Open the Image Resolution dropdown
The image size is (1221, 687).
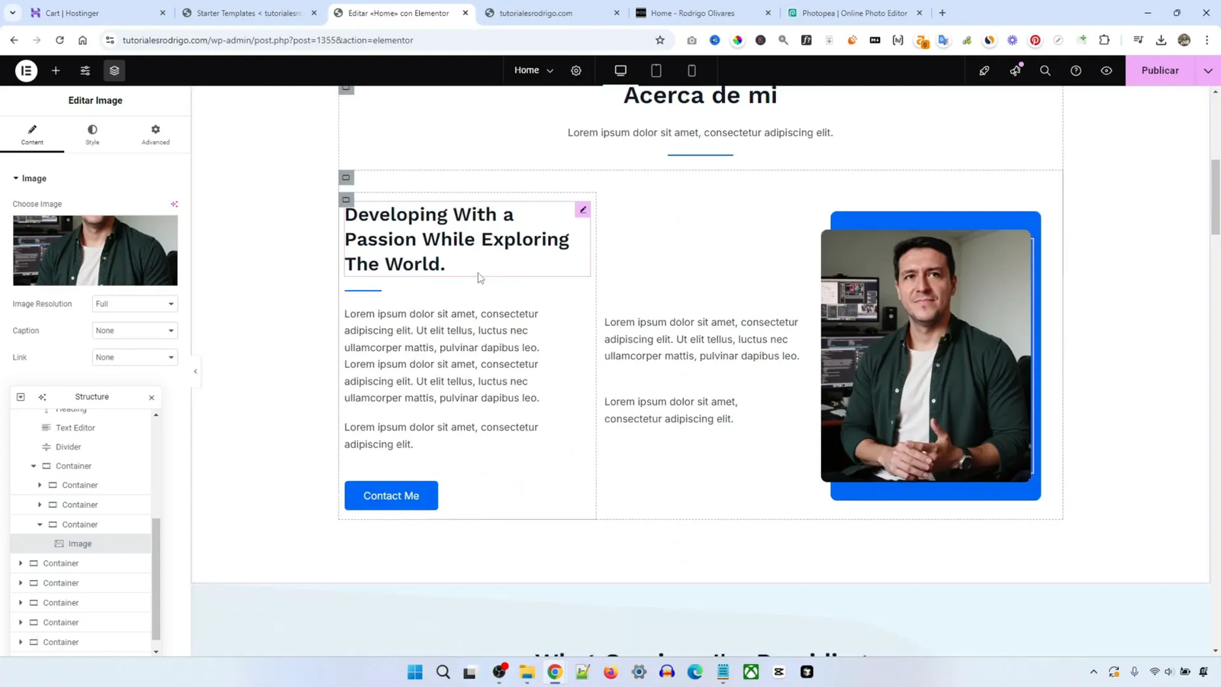pos(134,304)
